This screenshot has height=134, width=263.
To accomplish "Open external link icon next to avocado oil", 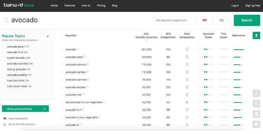I will (81, 125).
